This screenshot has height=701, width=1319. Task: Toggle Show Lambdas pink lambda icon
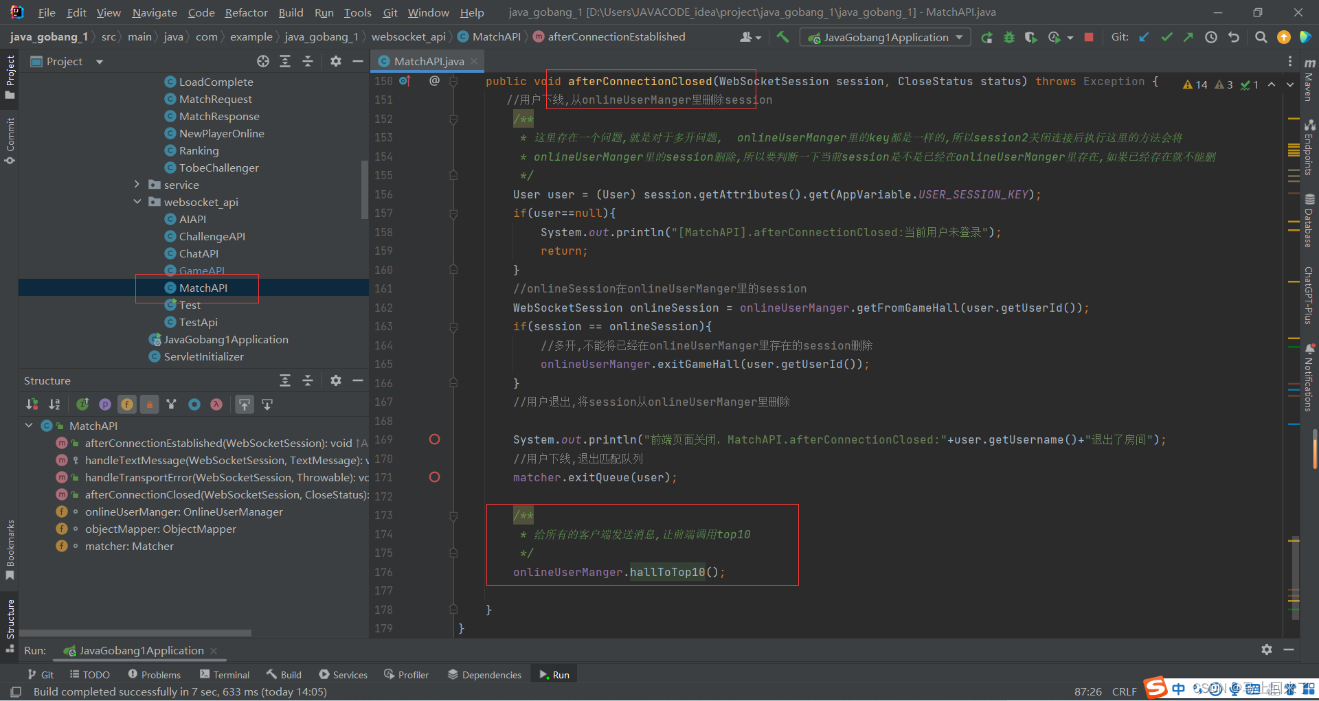[216, 404]
